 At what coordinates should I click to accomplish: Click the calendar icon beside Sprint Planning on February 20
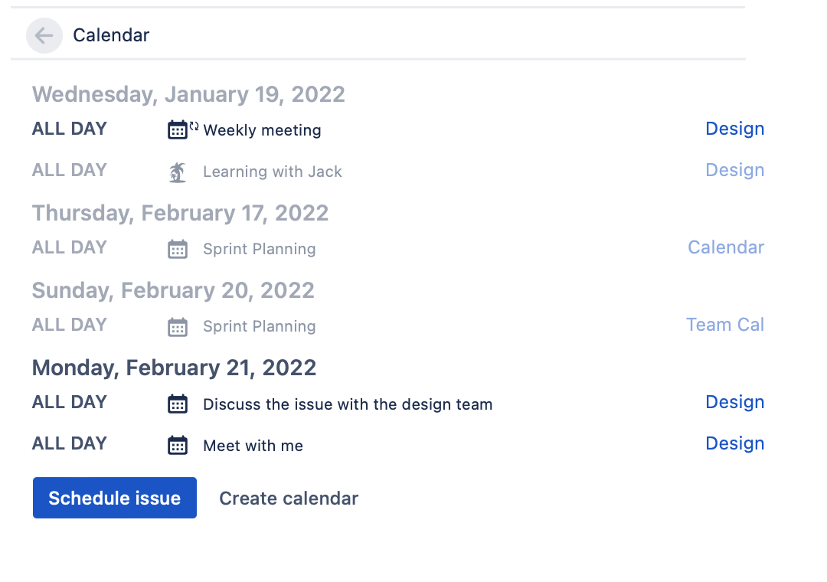(178, 326)
